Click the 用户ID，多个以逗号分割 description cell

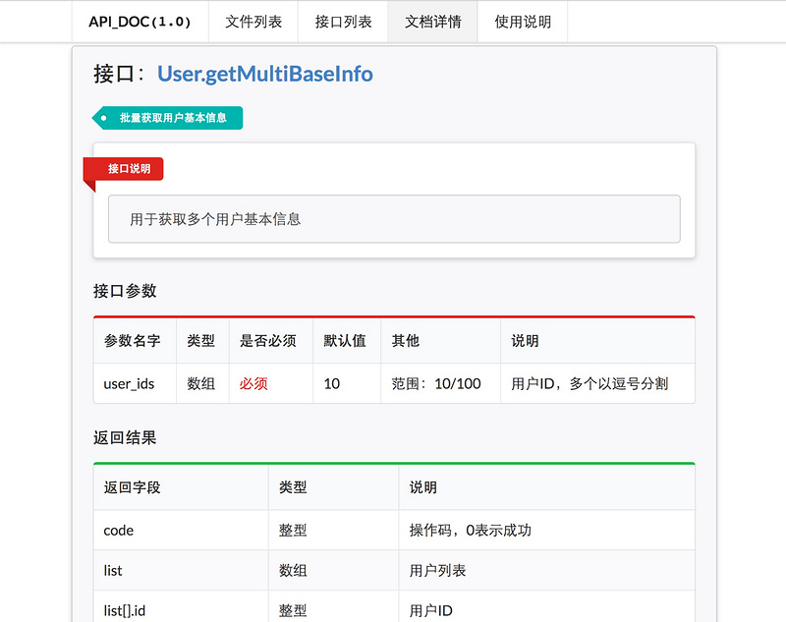[589, 383]
